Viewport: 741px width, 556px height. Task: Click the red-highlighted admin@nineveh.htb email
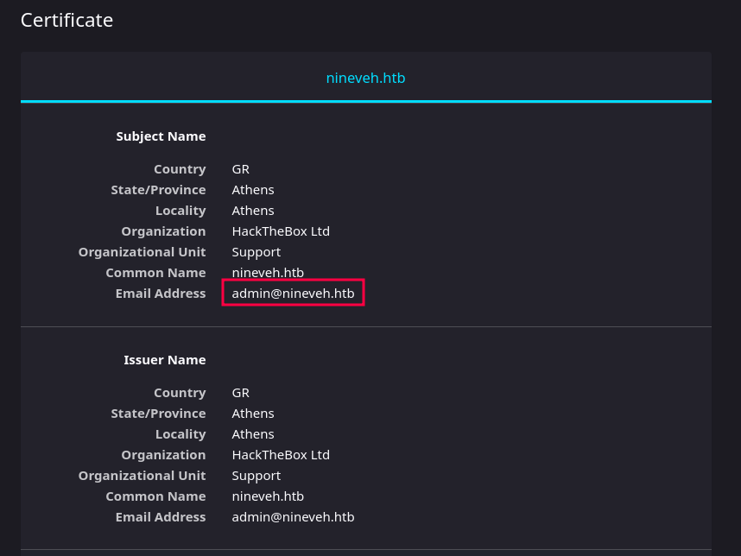293,294
